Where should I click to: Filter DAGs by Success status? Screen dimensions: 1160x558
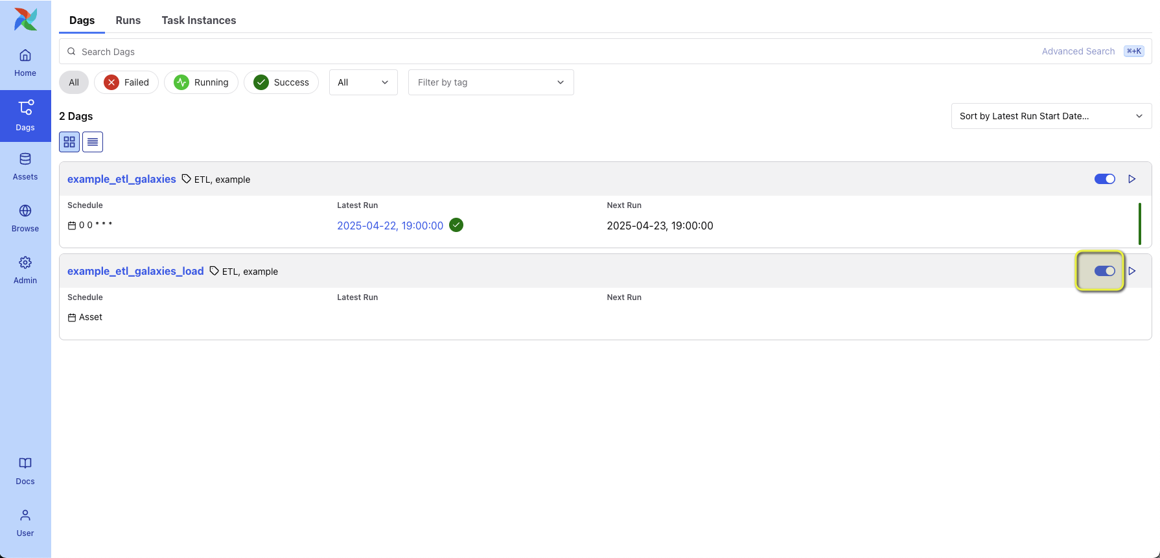tap(281, 82)
